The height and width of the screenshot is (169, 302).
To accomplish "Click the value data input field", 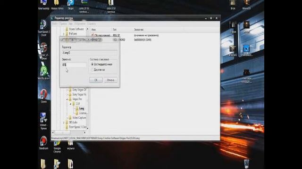I will [x=74, y=65].
